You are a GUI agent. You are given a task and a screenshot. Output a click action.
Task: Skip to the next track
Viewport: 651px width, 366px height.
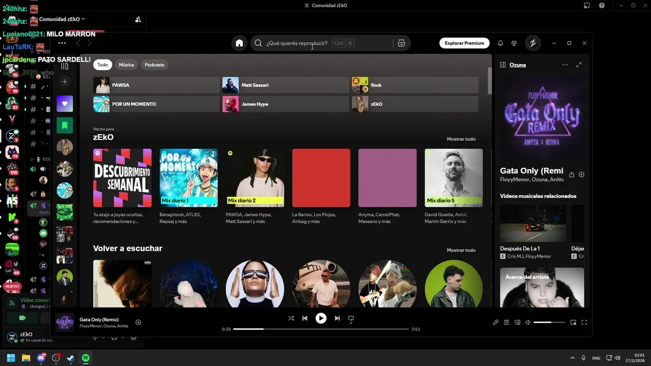pos(337,318)
